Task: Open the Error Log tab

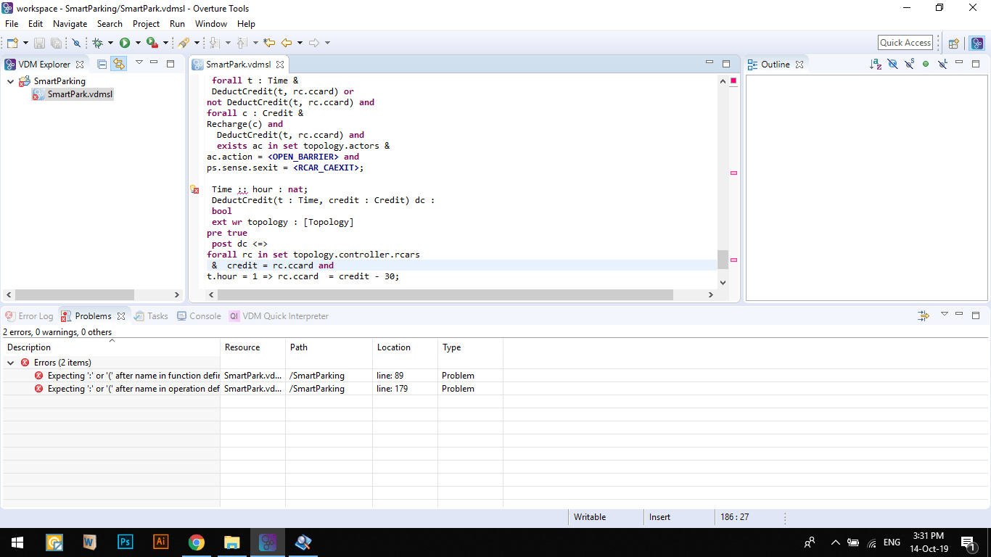Action: pos(29,316)
